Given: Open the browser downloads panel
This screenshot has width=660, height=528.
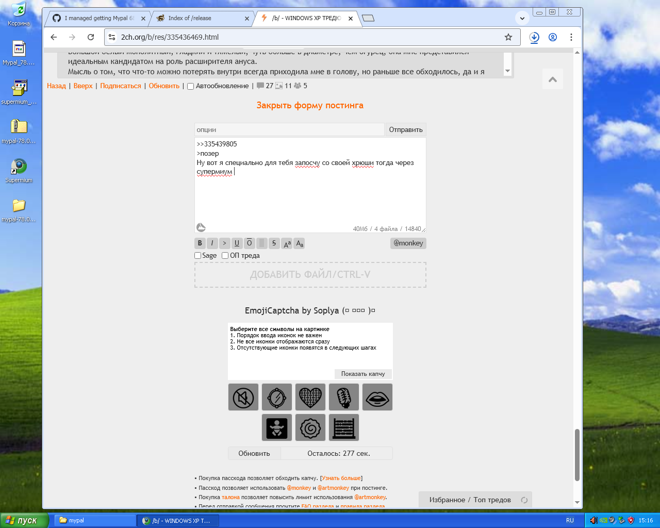Looking at the screenshot, I should coord(534,37).
